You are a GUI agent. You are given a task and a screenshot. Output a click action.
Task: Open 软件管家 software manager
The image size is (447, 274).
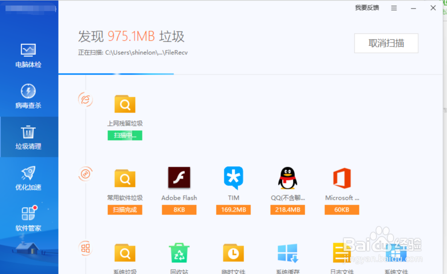[x=28, y=219]
